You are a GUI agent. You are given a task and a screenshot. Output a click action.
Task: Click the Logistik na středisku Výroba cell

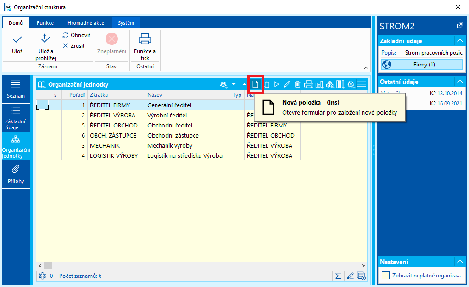point(188,156)
